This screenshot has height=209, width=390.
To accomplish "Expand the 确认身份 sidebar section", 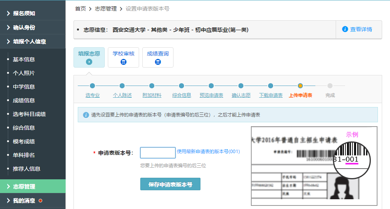I will point(32,27).
